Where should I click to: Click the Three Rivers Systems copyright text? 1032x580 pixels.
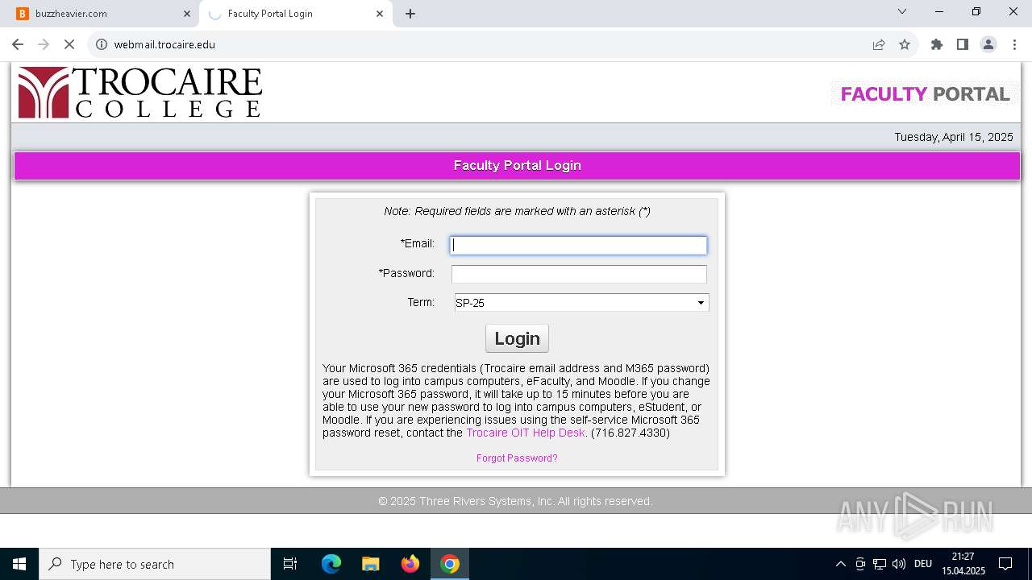point(516,501)
